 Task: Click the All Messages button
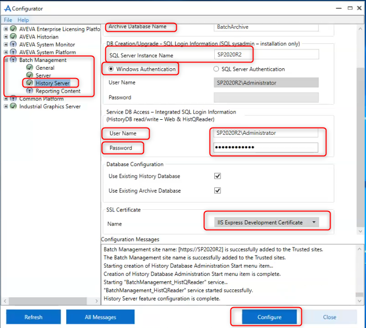click(101, 317)
